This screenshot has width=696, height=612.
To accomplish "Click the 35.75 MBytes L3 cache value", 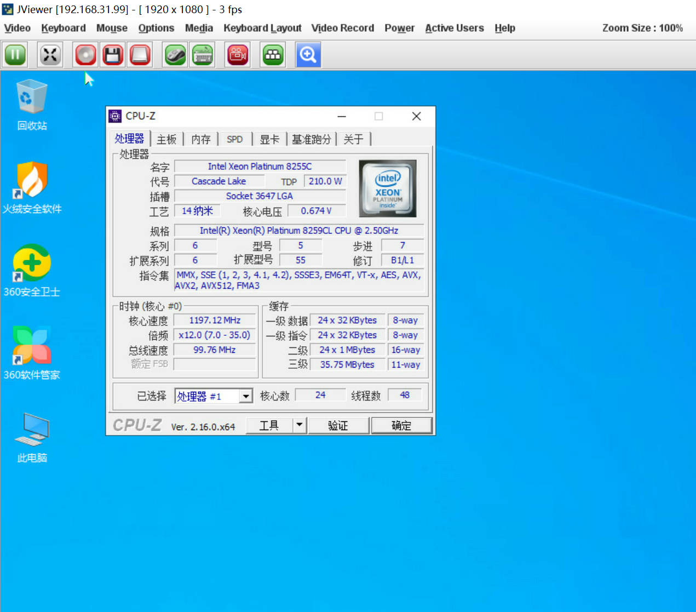I will (x=347, y=365).
